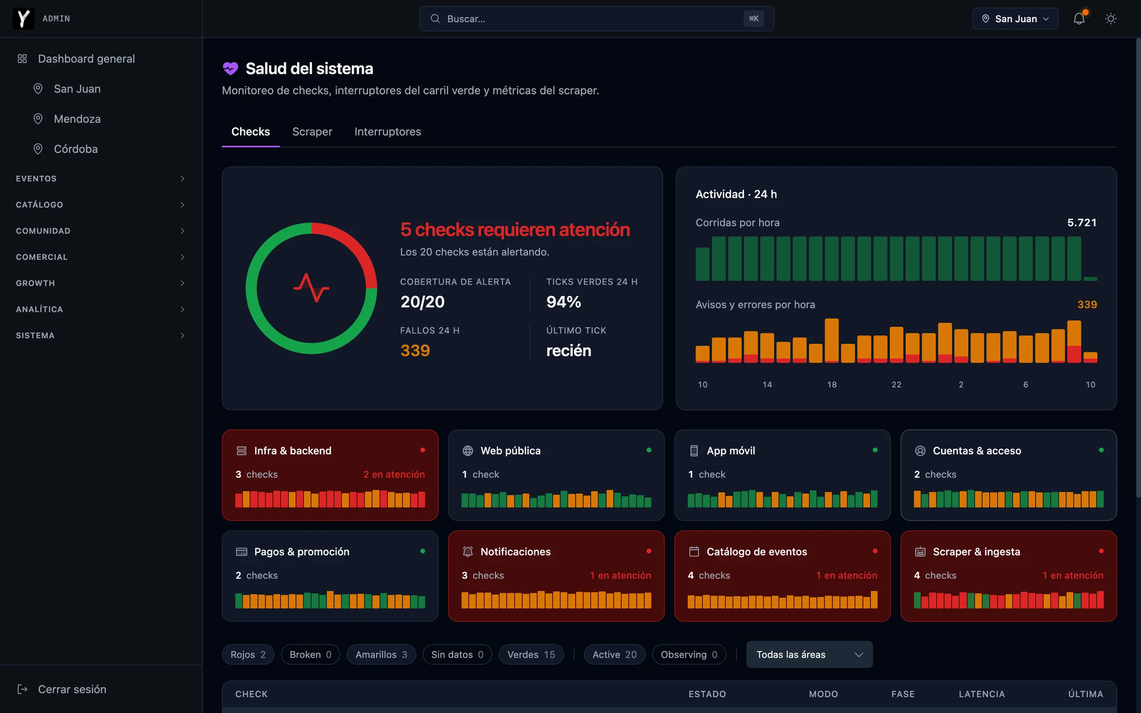Open notifications via the bell icon
This screenshot has width=1141, height=713.
click(1079, 19)
